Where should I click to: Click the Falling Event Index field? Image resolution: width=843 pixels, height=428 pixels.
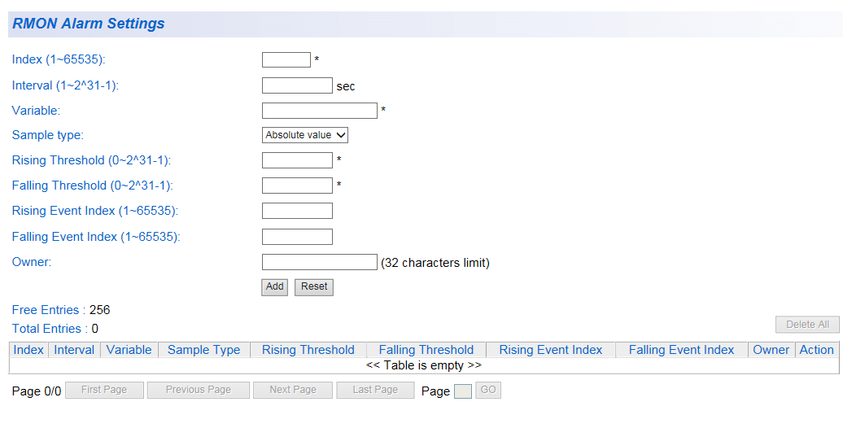tap(297, 237)
